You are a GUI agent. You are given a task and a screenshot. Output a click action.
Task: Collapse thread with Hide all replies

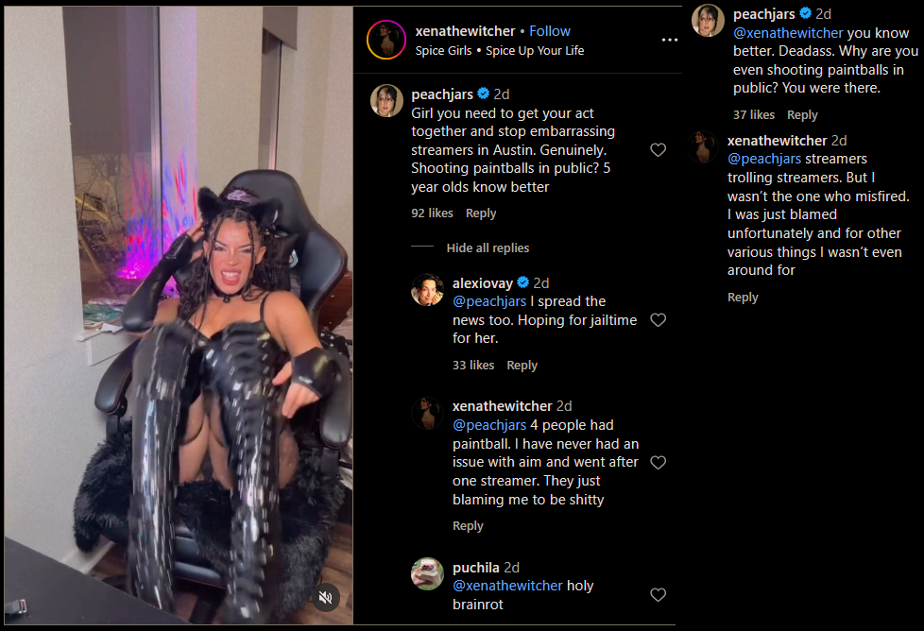click(488, 248)
